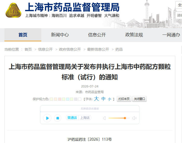Set font size to 大

click(96, 99)
